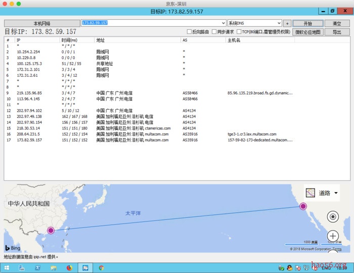This screenshot has height=273, width=354.
Task: Click the ENG language indicator in tray
Action: [326, 268]
